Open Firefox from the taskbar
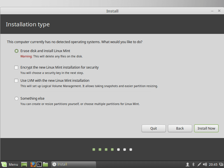This screenshot has height=168, width=224. (x=33, y=164)
